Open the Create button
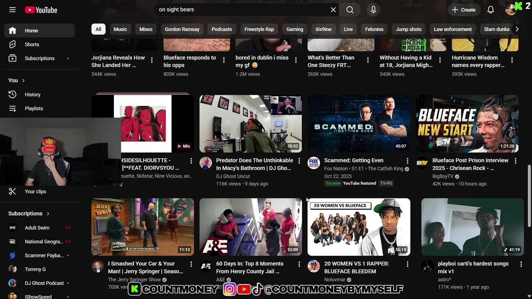 click(464, 10)
